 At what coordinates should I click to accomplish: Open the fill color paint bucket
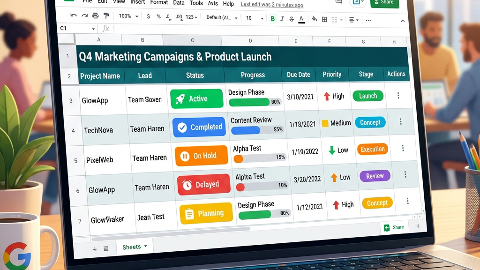(315, 19)
